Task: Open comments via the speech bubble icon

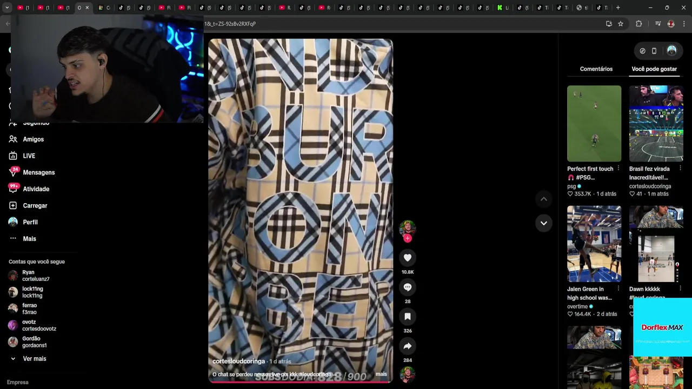Action: (x=408, y=287)
